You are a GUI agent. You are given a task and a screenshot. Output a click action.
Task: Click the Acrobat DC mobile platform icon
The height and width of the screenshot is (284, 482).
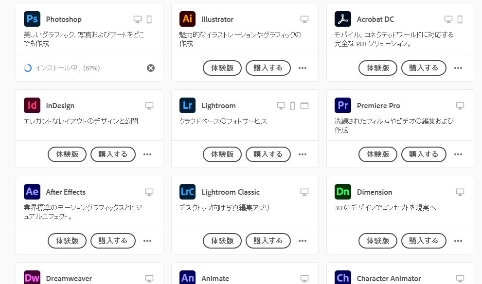pyautogui.click(x=460, y=19)
